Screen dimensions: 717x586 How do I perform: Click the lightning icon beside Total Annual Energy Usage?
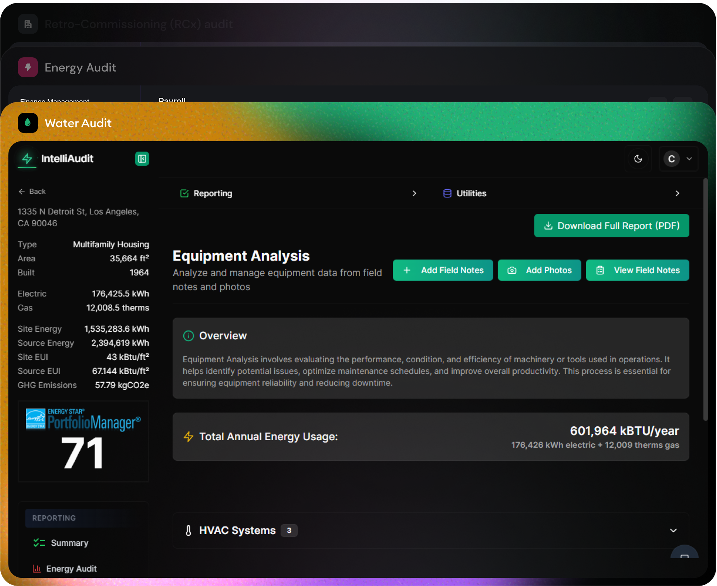188,437
